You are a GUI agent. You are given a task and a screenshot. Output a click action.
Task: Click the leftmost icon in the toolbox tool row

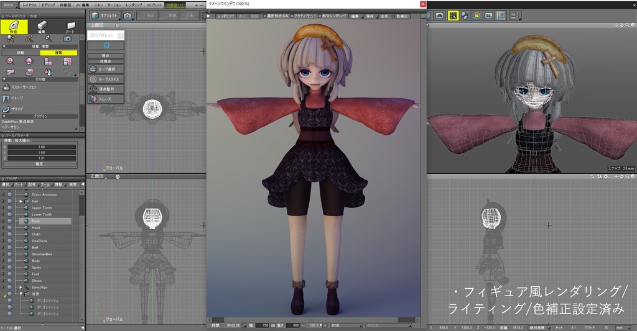click(x=10, y=39)
